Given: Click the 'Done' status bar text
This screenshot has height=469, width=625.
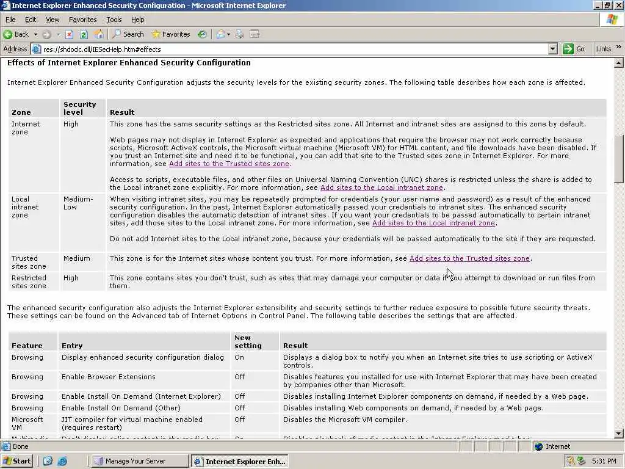Looking at the screenshot, I should [x=20, y=446].
